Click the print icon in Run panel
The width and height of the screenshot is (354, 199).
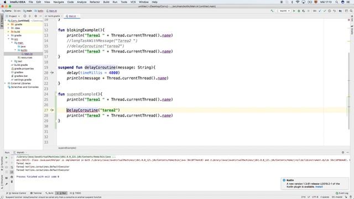click(12, 177)
